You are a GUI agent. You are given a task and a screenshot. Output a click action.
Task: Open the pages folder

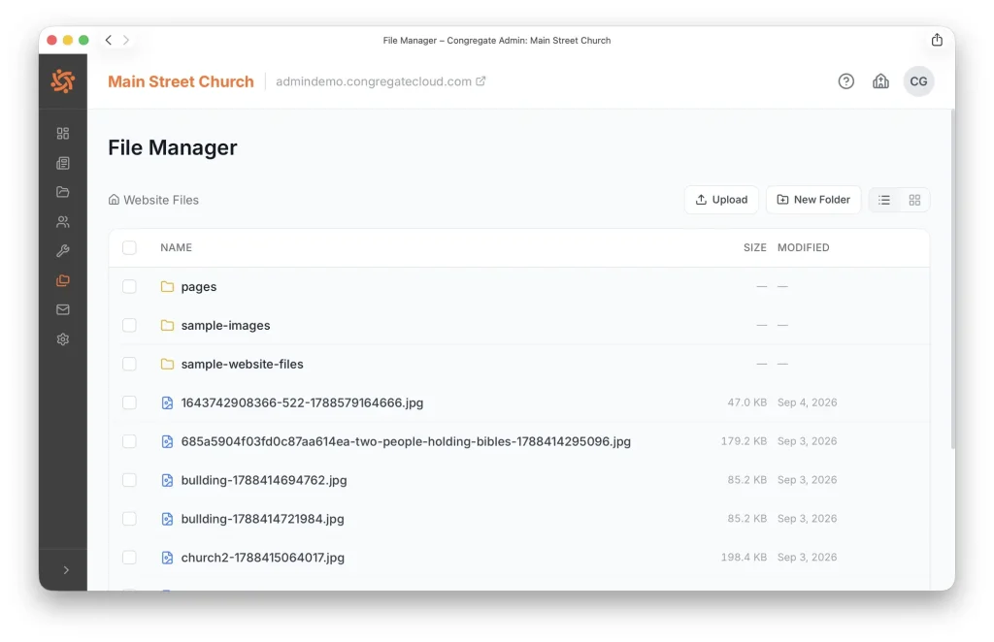[198, 286]
